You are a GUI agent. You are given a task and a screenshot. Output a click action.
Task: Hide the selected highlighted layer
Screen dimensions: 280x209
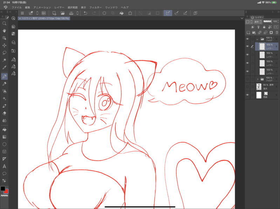coord(247,46)
